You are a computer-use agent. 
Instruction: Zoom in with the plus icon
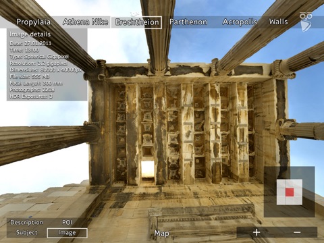point(256,232)
